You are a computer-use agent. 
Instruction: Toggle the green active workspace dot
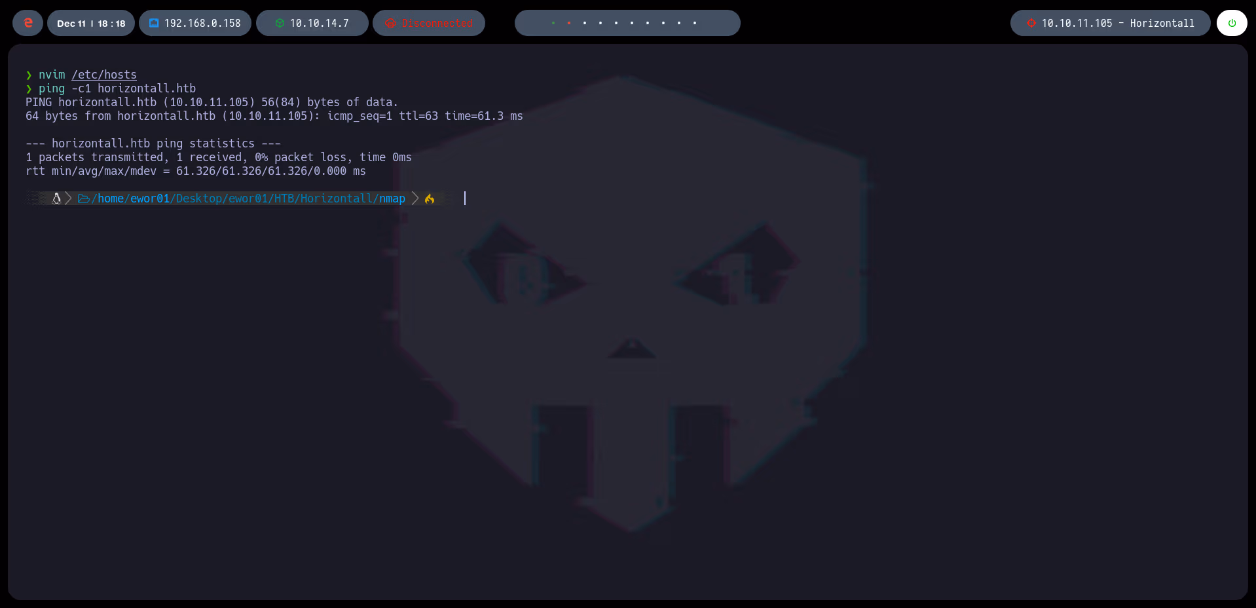553,23
